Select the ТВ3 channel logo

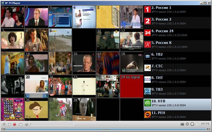click(147, 91)
